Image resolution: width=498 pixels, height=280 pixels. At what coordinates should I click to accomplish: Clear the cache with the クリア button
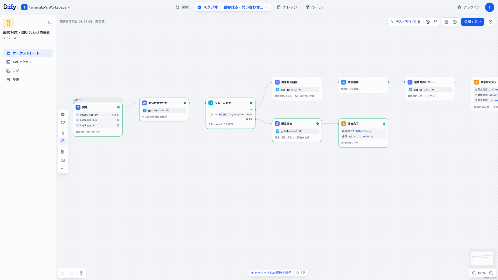click(301, 273)
